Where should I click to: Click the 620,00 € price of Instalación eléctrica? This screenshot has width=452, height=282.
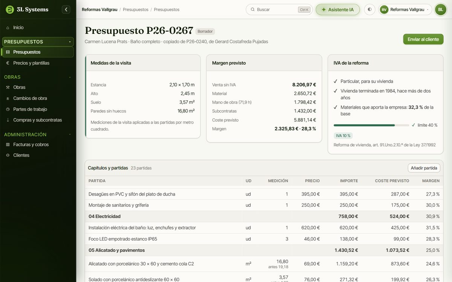[310, 228]
